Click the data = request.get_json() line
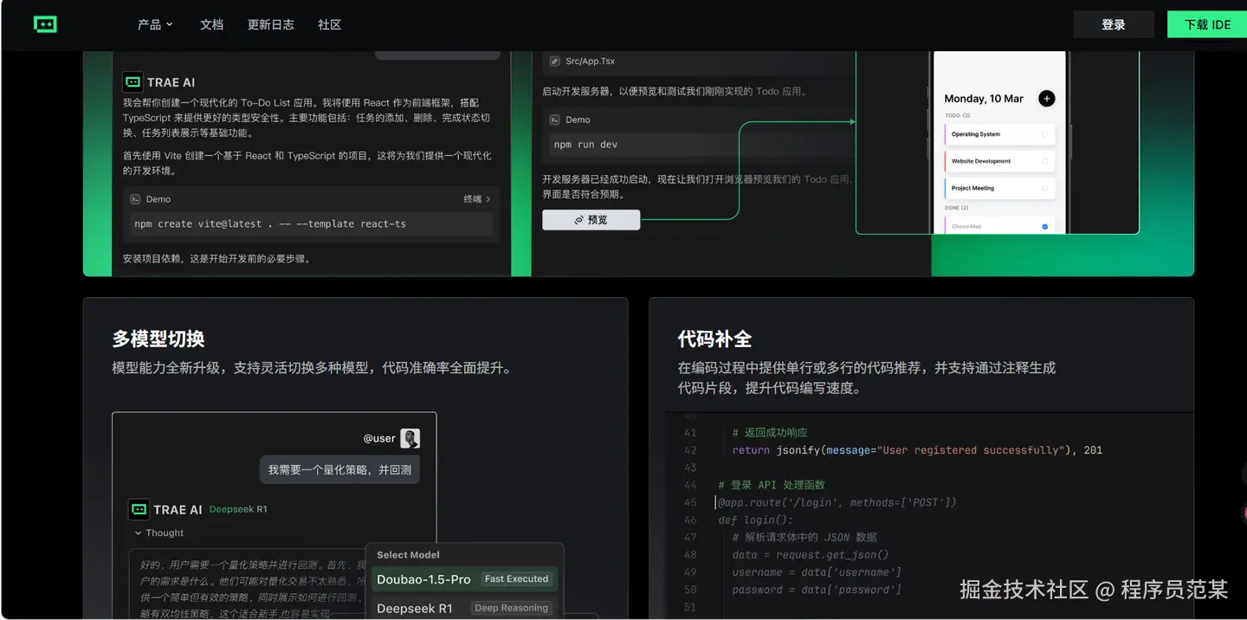1247x620 pixels. pos(811,555)
